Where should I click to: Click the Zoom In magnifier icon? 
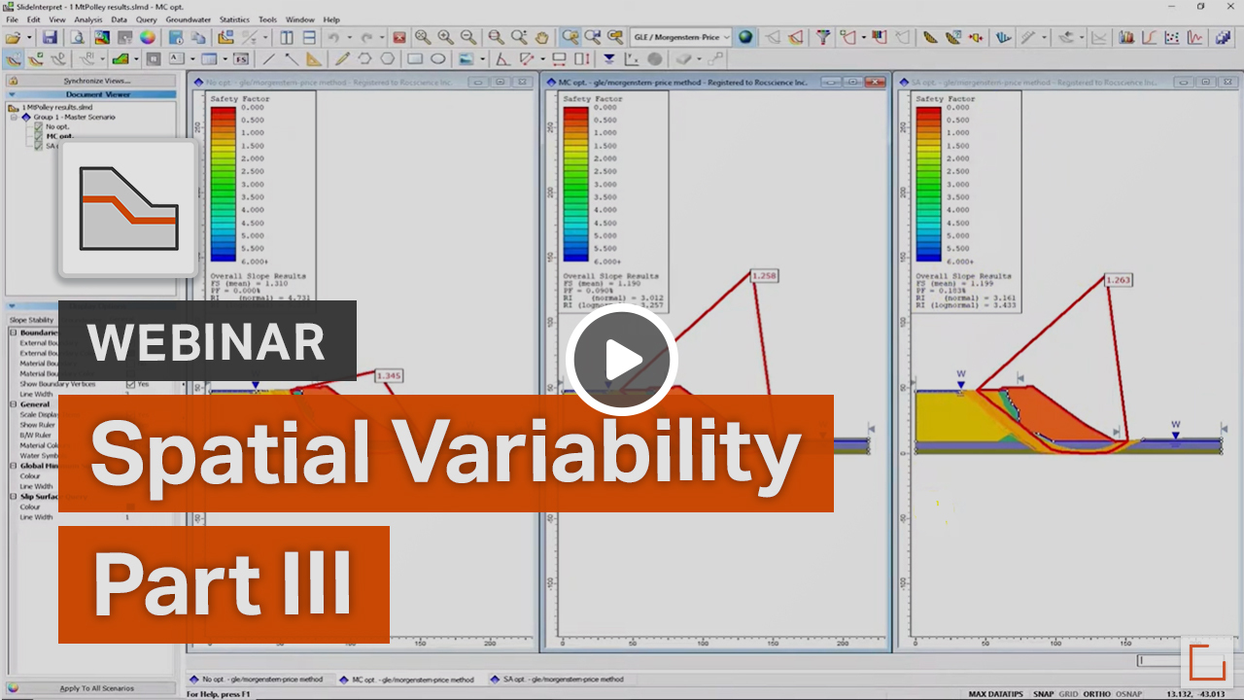(445, 37)
